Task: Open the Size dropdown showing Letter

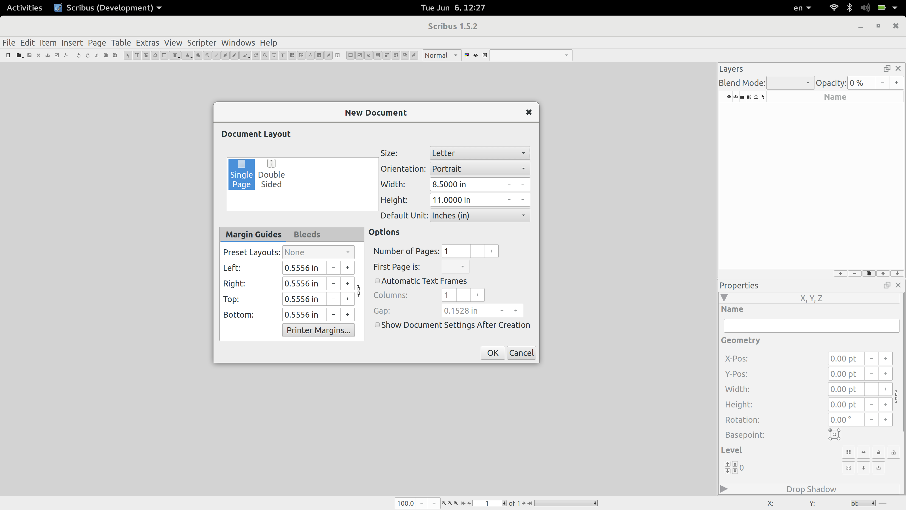Action: coord(479,153)
